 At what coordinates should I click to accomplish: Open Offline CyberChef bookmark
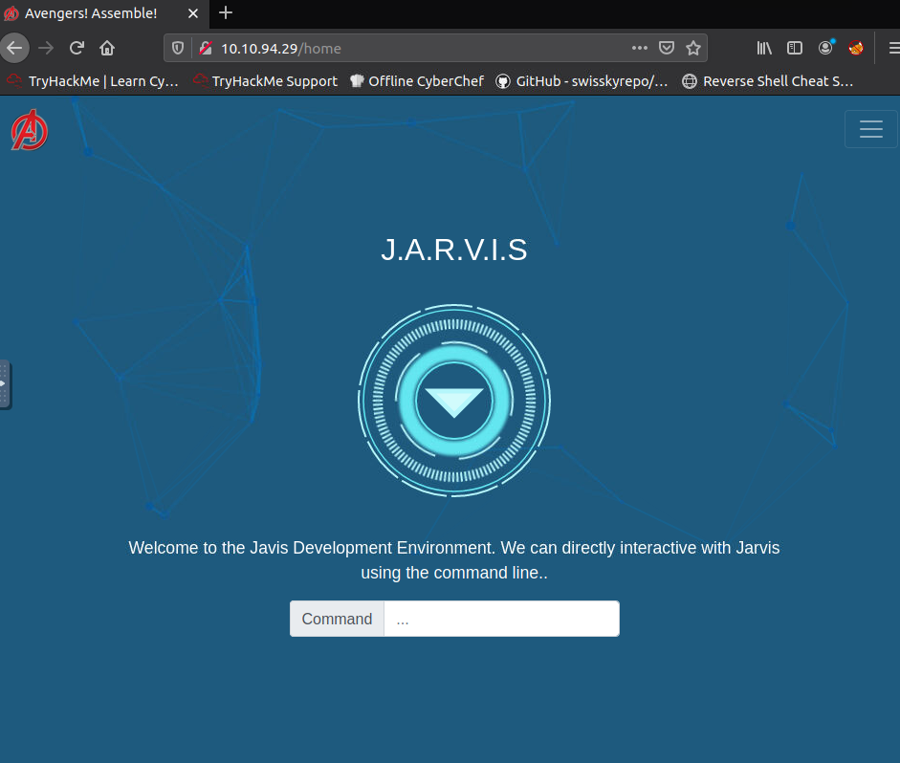coord(417,81)
